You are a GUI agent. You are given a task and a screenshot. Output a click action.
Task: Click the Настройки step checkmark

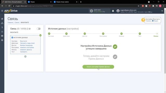coord(103,34)
